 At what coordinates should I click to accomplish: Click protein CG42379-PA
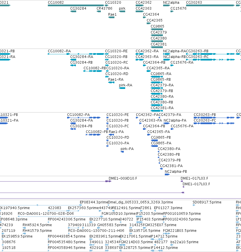point(170,115)
